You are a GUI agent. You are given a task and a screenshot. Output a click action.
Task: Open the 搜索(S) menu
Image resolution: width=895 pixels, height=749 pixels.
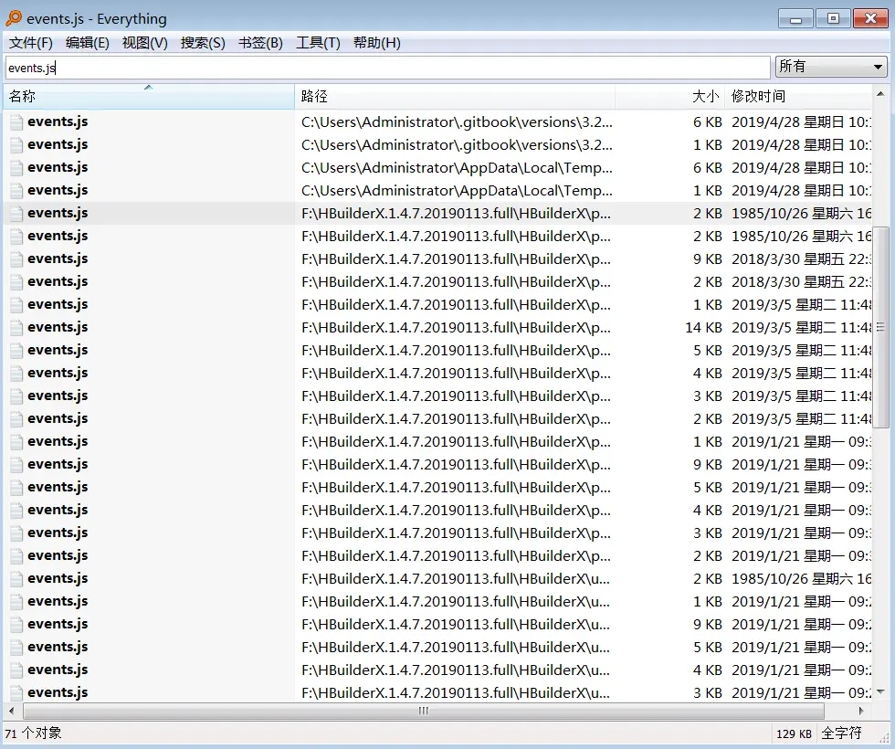203,42
